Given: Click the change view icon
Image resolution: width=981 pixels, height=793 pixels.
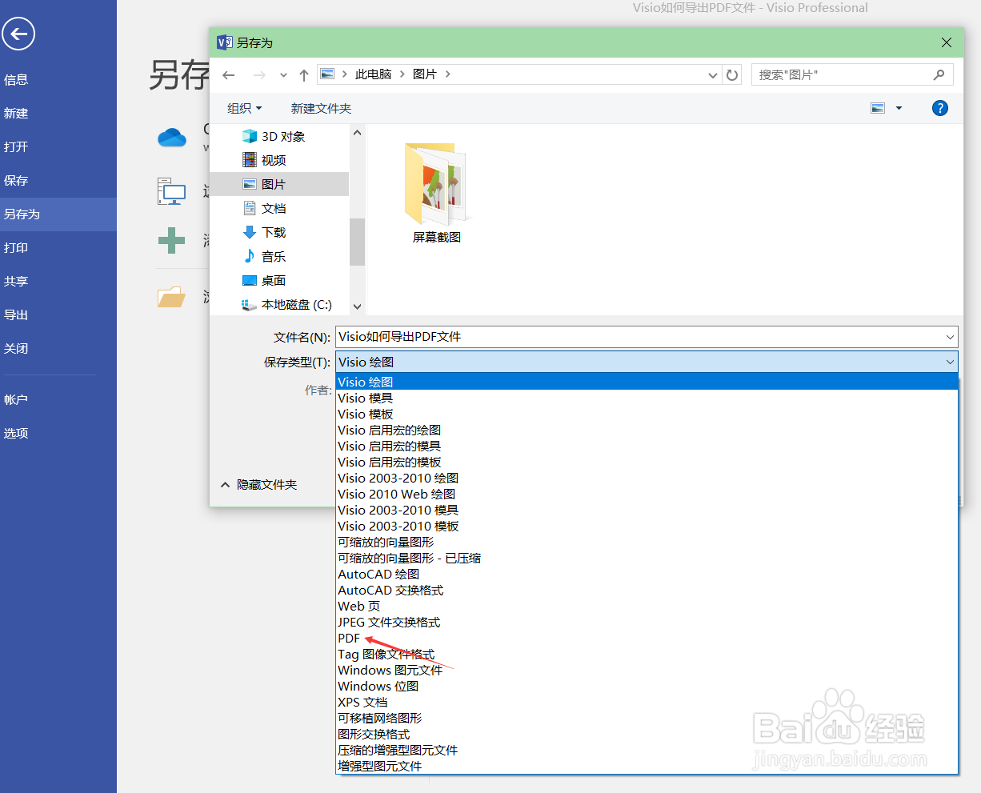Looking at the screenshot, I should click(878, 108).
